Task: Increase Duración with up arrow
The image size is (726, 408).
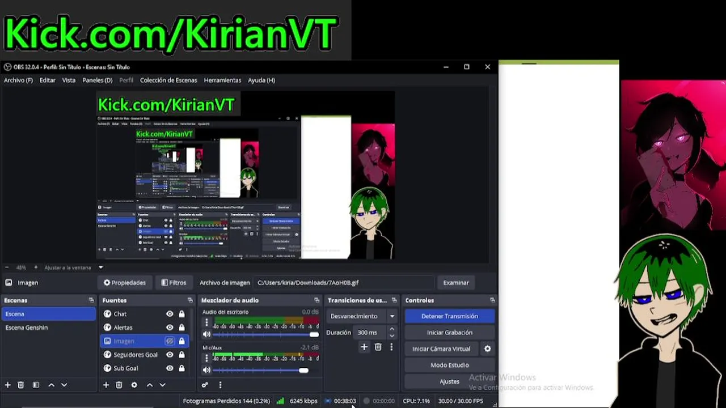Action: click(391, 329)
